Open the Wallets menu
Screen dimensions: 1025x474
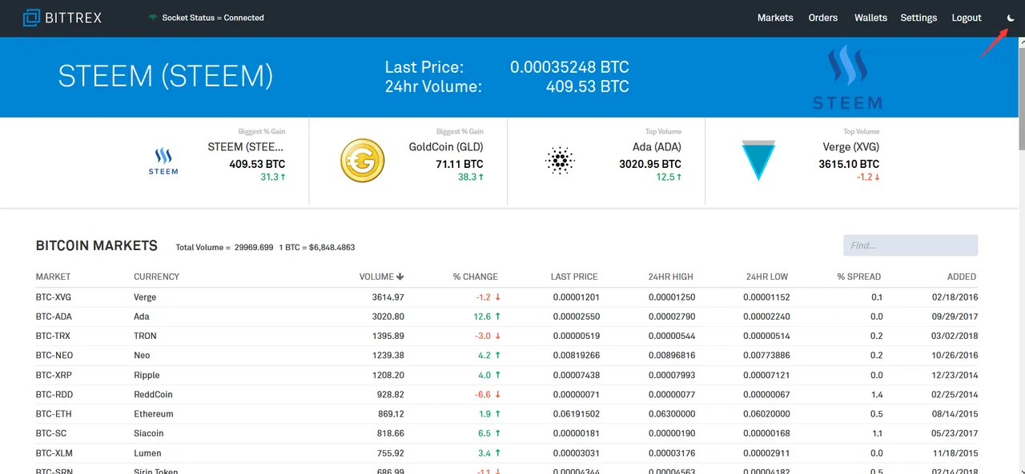pos(870,18)
